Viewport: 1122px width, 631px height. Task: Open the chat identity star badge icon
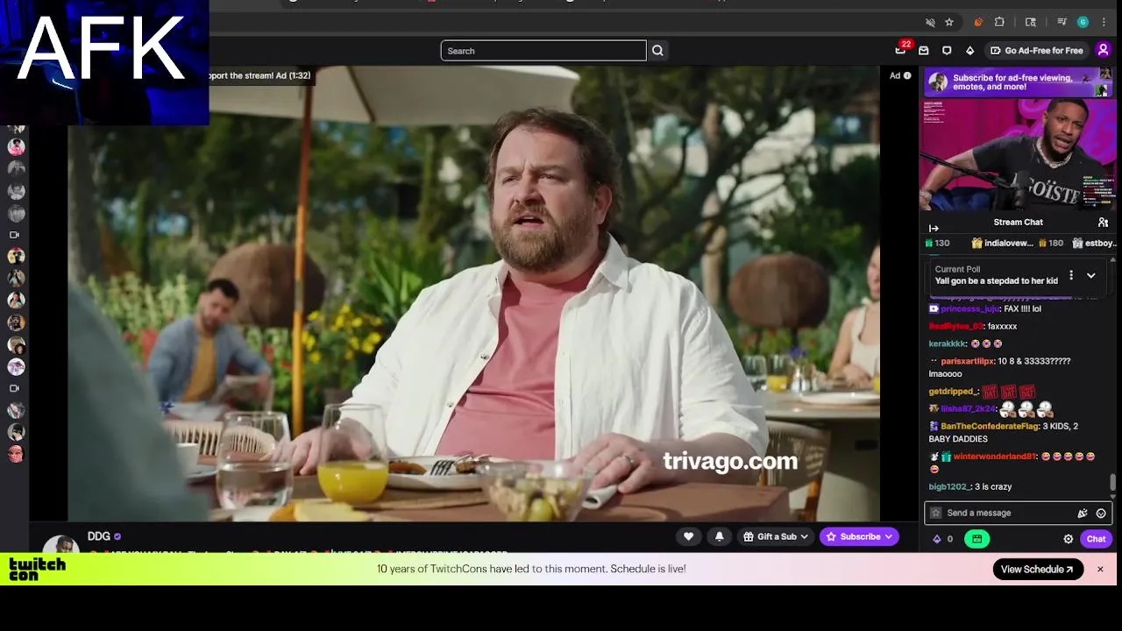[935, 513]
